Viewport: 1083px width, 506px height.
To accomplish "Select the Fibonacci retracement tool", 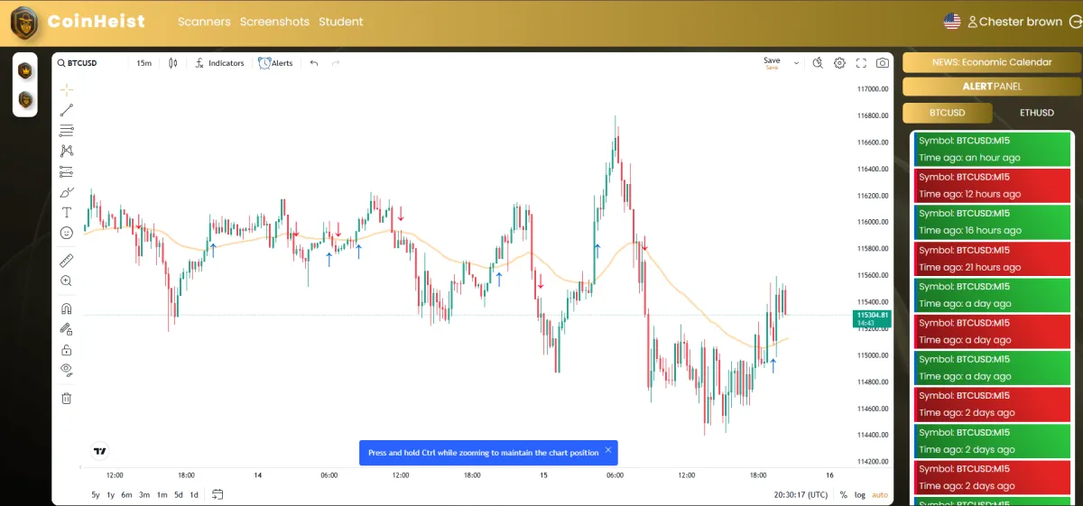I will (67, 131).
